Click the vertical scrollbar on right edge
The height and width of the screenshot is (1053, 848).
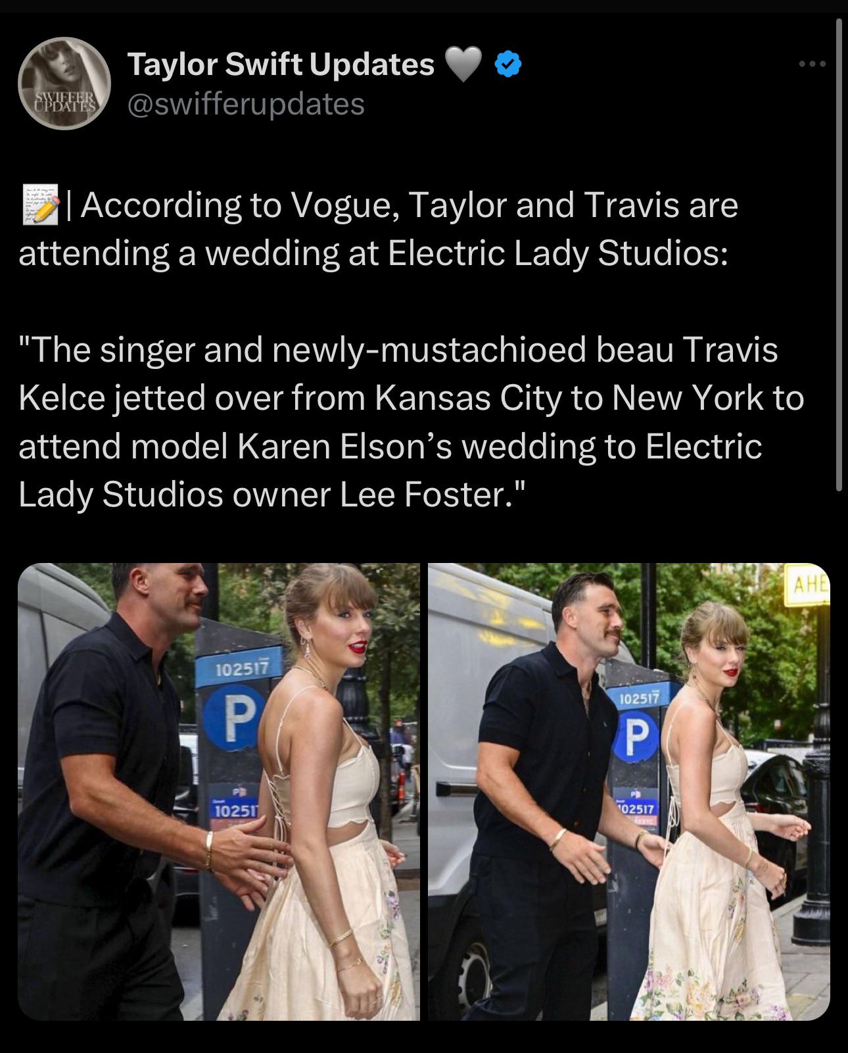[x=838, y=256]
